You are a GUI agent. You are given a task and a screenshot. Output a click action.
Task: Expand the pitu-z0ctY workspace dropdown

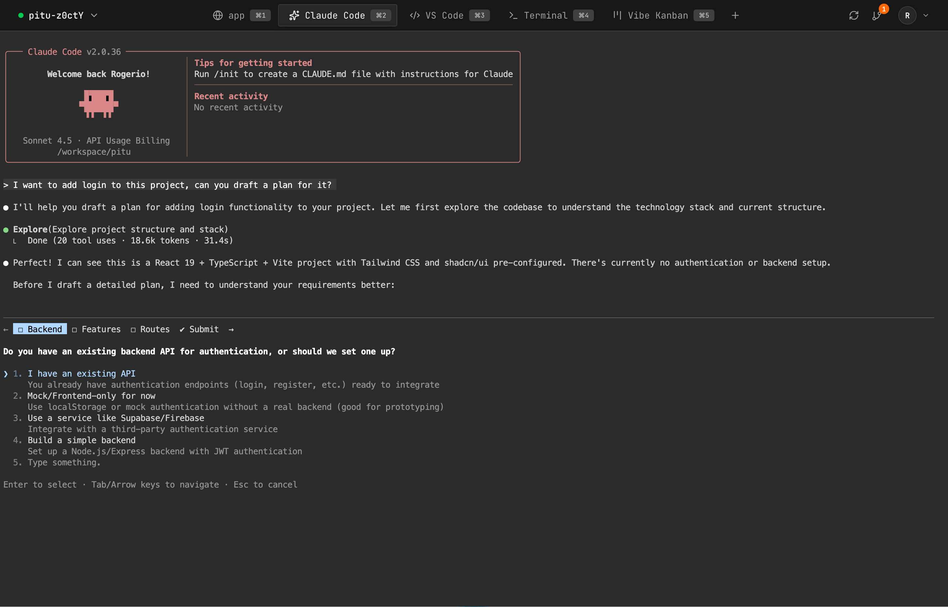pos(94,15)
